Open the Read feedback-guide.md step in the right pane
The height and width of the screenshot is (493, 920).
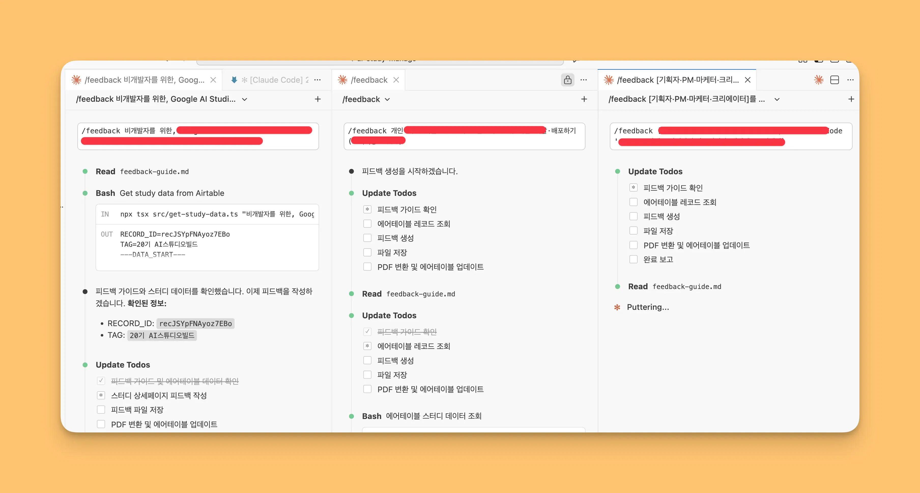pyautogui.click(x=675, y=287)
